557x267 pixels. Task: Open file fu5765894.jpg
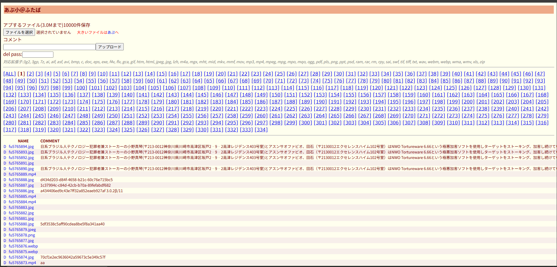point(21,147)
